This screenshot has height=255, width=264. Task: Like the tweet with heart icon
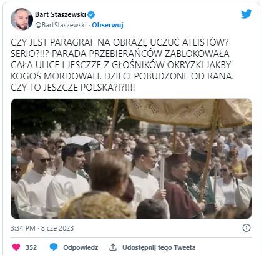pos(16,247)
